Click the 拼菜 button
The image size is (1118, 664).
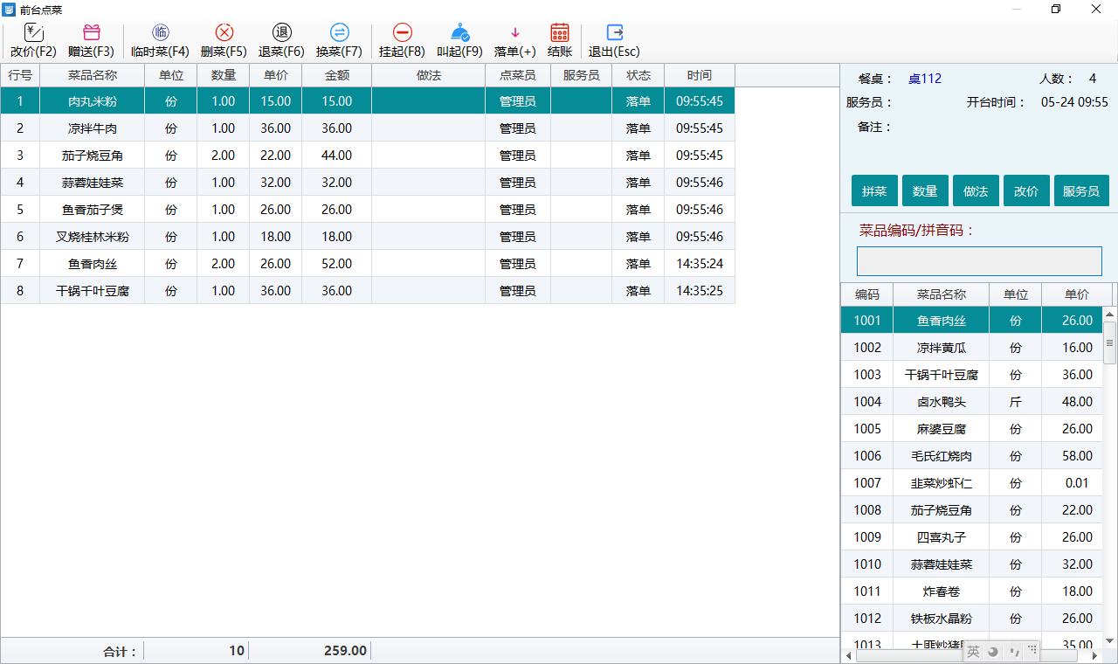pos(874,191)
